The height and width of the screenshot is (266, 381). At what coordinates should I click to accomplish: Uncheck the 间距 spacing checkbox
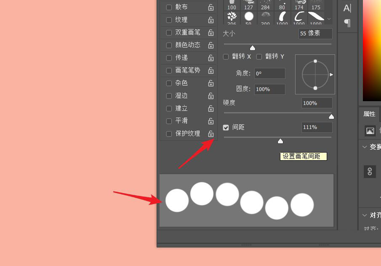[226, 128]
